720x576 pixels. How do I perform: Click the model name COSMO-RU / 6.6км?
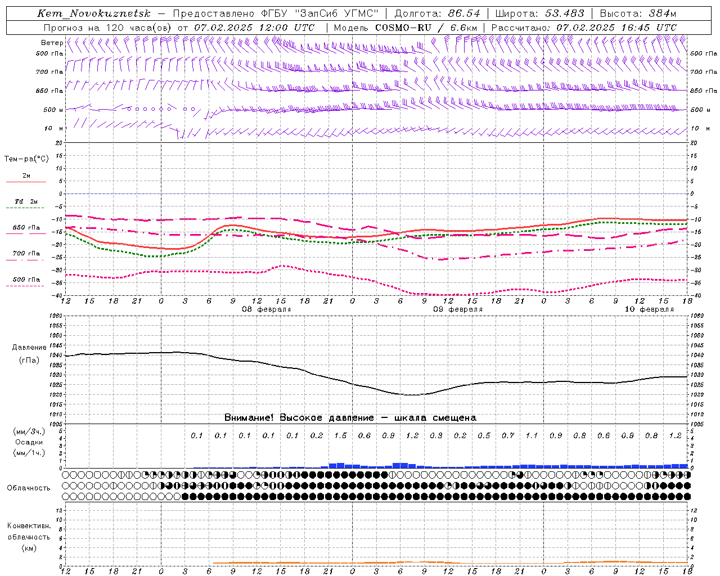(426, 28)
